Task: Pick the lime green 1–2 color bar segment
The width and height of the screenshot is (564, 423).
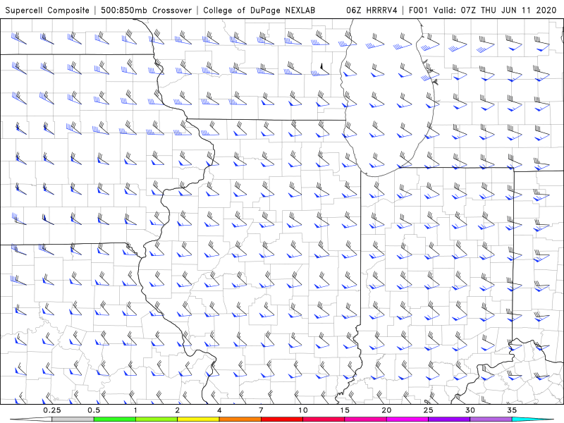Action: (x=157, y=419)
